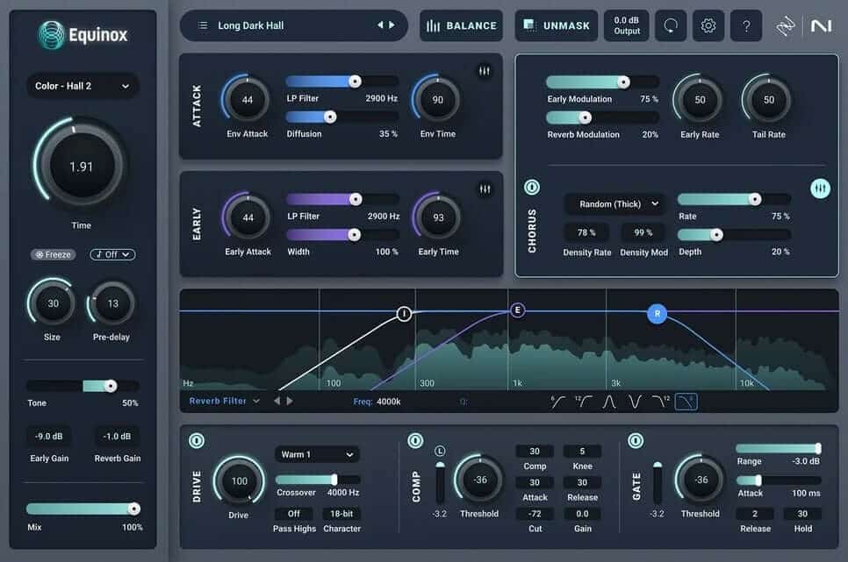Click the Chorus Rate slider handle
Viewport: 848px width, 562px height.
pyautogui.click(x=755, y=199)
